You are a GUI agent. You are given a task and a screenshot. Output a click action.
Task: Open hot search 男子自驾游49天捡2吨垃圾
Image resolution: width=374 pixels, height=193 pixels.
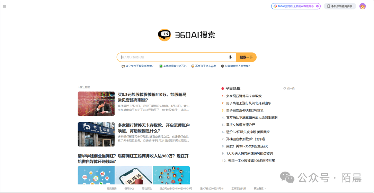[245, 110]
